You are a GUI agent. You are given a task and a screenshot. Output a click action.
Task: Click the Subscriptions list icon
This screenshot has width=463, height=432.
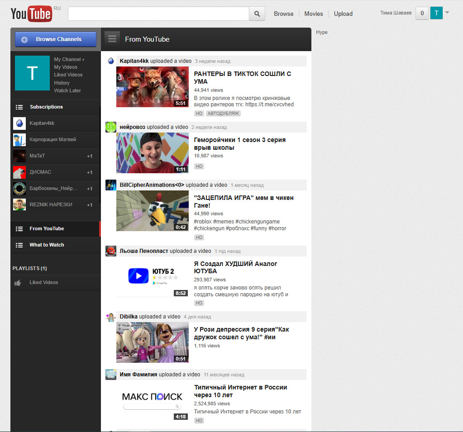coord(19,107)
